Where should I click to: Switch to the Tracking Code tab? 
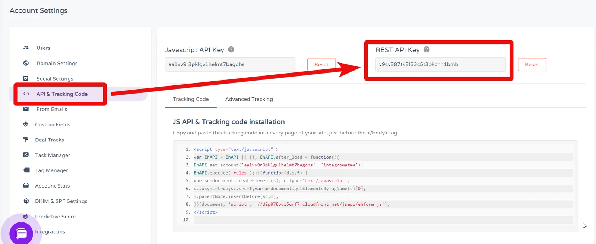click(191, 99)
